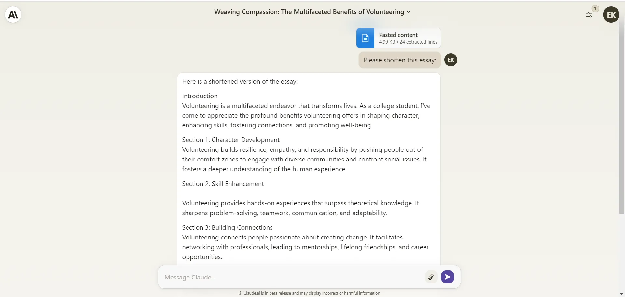Click the Anthropic logo home icon
This screenshot has height=297, width=625.
(13, 15)
